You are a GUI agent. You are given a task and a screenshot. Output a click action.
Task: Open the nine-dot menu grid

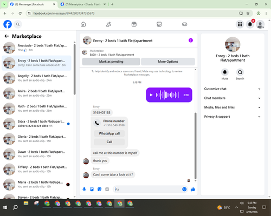click(x=240, y=24)
